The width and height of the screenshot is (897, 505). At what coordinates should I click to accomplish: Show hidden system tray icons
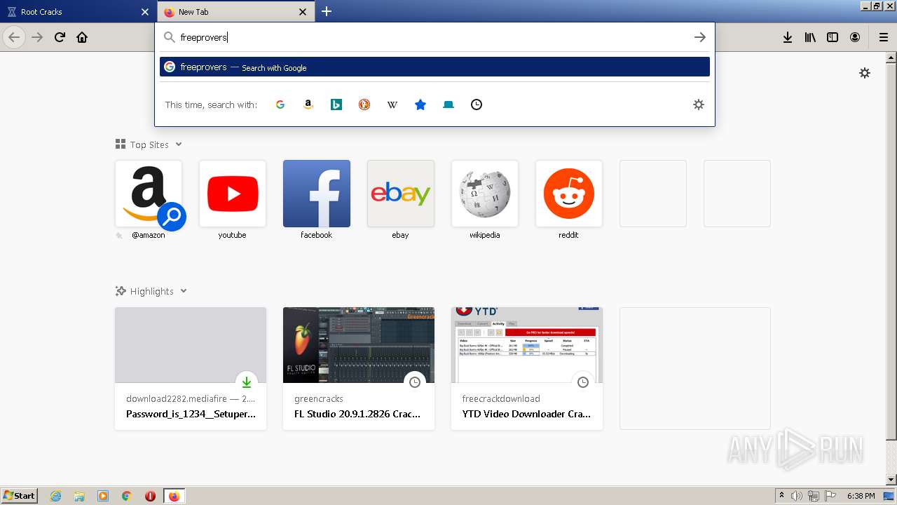point(781,496)
